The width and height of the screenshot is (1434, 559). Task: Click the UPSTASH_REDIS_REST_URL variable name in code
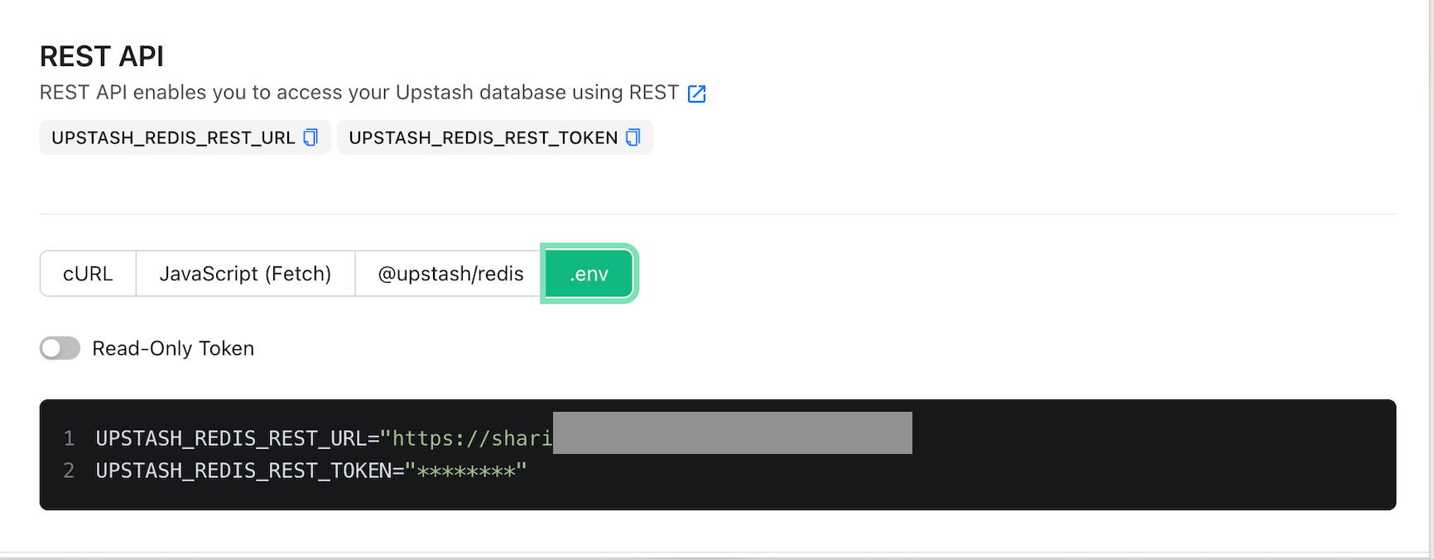pos(231,438)
